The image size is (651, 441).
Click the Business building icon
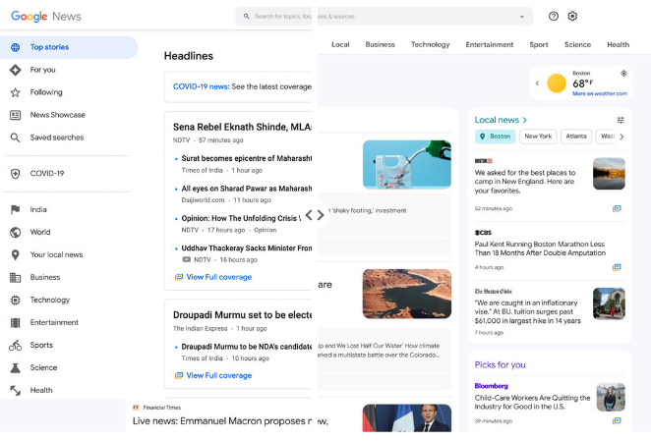(16, 277)
